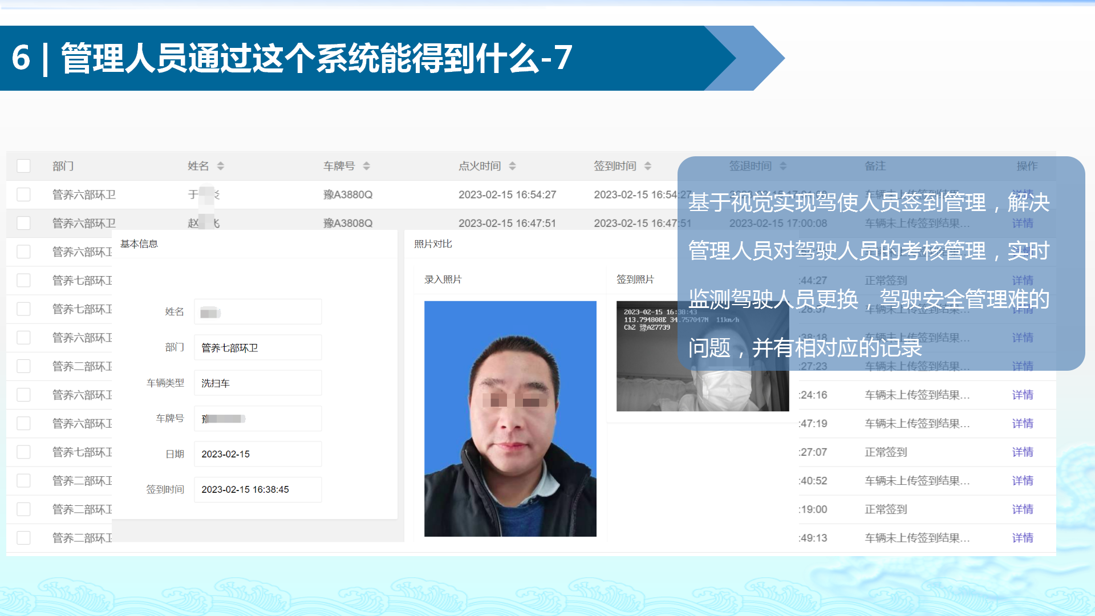This screenshot has height=616, width=1095.
Task: Click the 操作 column header
Action: tap(1027, 166)
